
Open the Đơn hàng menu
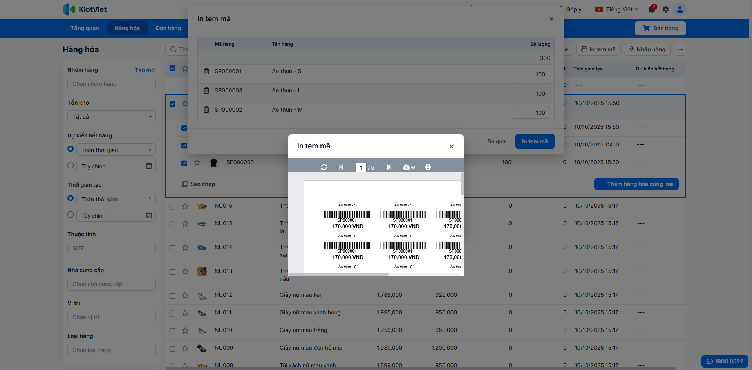tap(168, 28)
